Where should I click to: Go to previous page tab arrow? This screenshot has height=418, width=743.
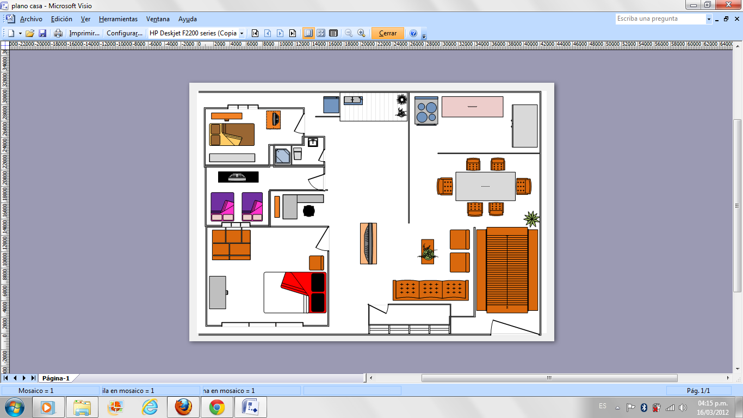pos(15,378)
